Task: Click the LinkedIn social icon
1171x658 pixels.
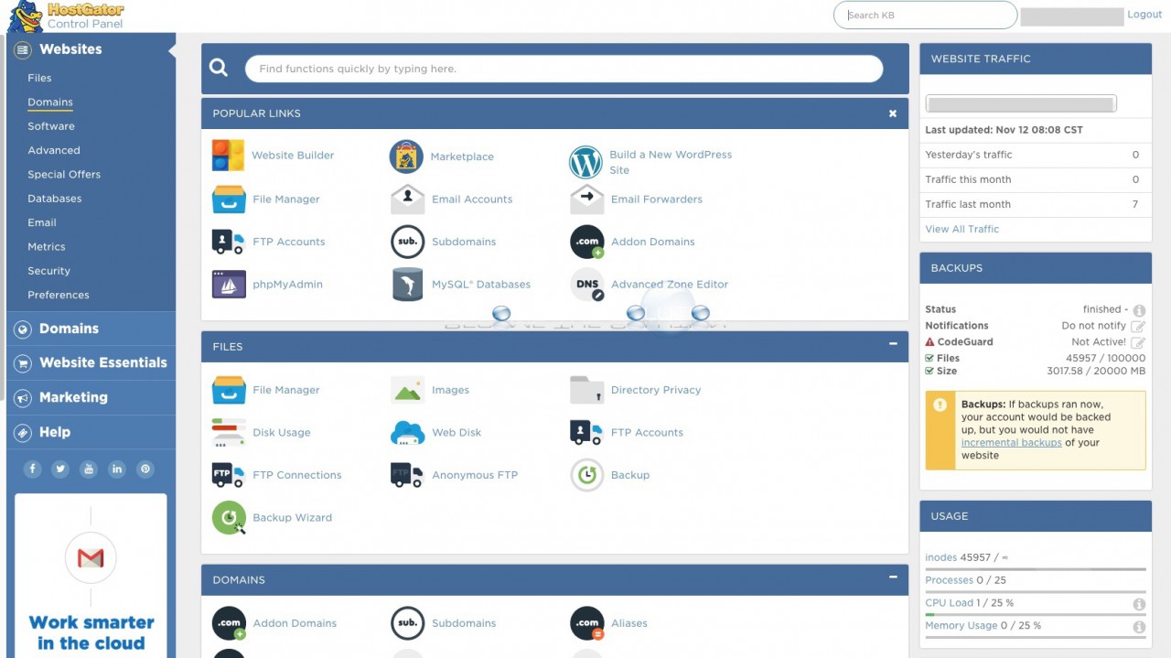Action: pos(117,469)
